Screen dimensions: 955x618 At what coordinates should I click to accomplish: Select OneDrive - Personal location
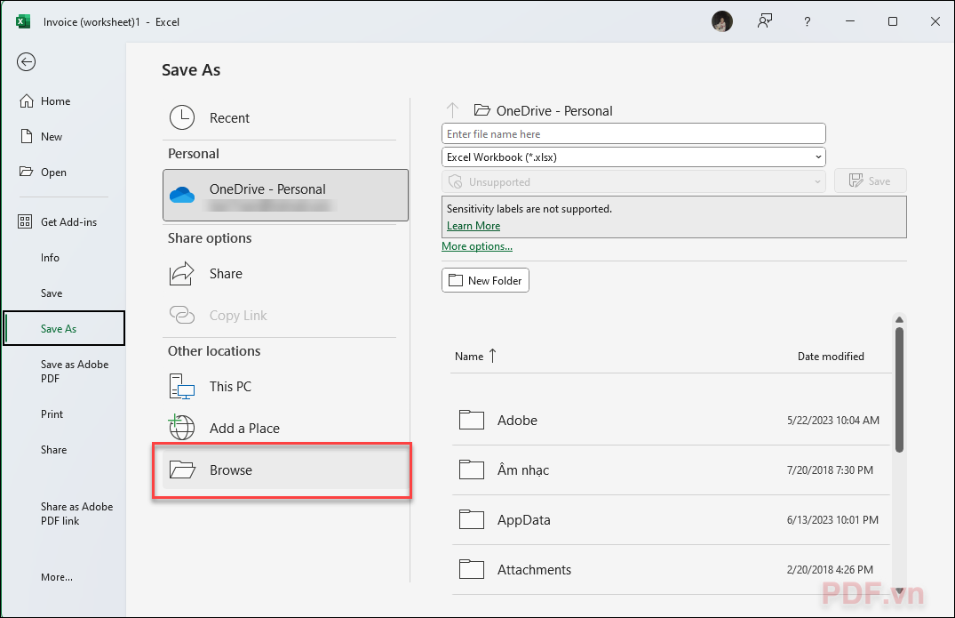click(285, 195)
